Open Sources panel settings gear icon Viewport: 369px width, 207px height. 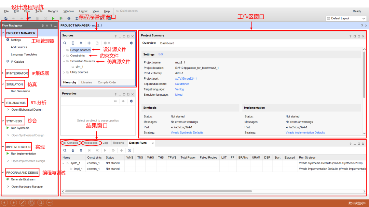(131, 43)
